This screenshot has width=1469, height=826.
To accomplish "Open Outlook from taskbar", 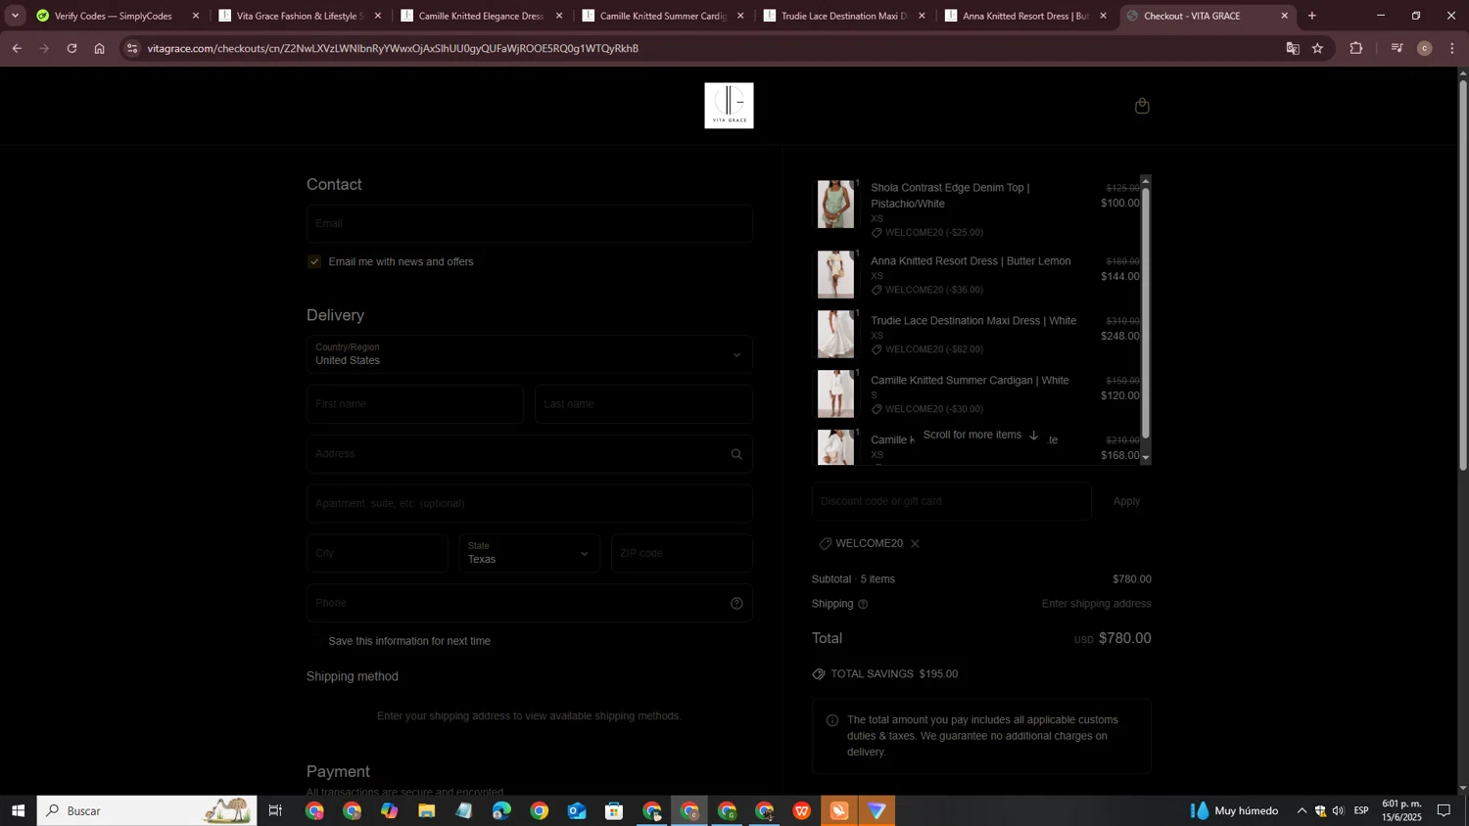I will click(x=577, y=810).
